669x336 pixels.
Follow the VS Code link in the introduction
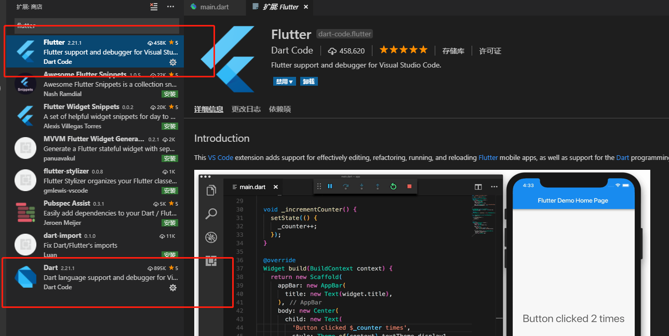click(221, 157)
